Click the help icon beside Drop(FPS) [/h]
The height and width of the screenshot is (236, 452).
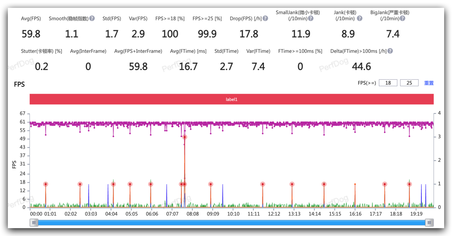click(x=265, y=19)
